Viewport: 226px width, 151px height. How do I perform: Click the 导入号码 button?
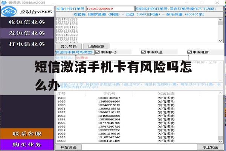coord(69,46)
